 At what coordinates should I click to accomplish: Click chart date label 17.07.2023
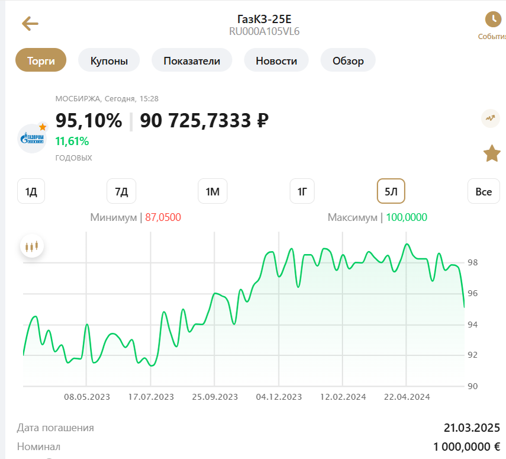[x=151, y=397]
